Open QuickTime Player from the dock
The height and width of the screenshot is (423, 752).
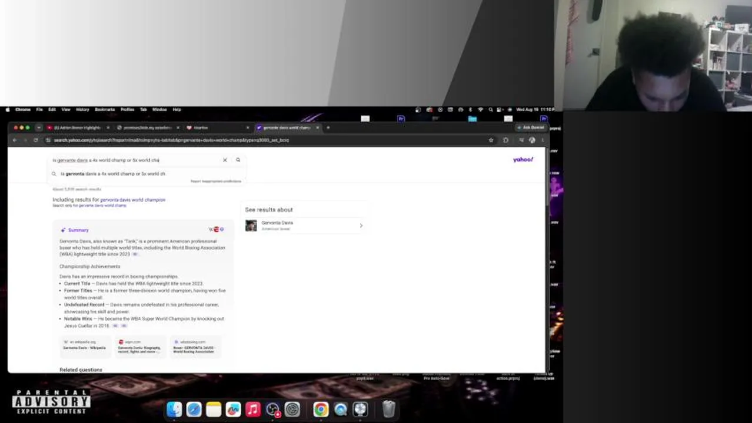[341, 409]
